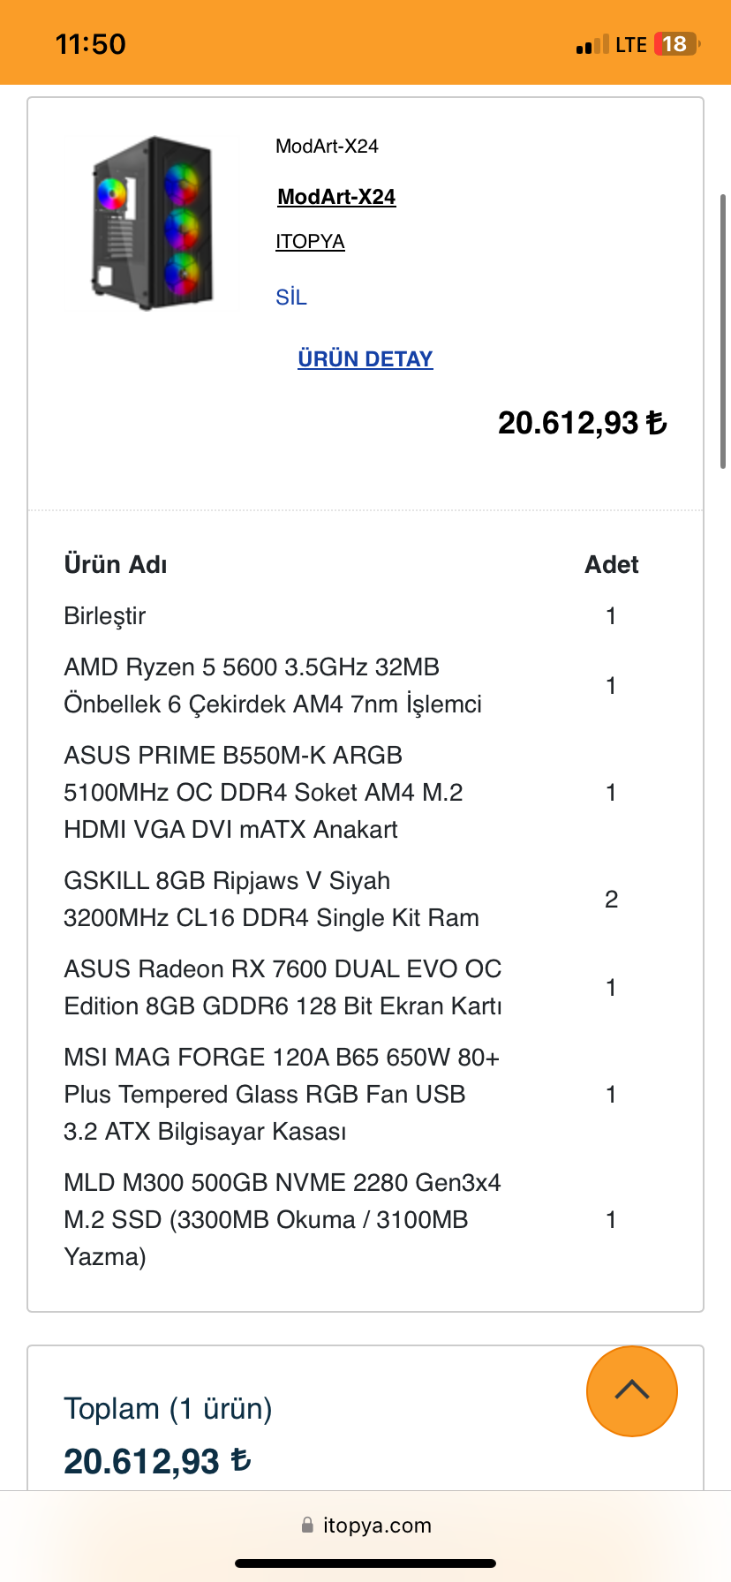This screenshot has height=1582, width=731.
Task: Open ÜRÜN DETAY product details
Action: point(365,359)
